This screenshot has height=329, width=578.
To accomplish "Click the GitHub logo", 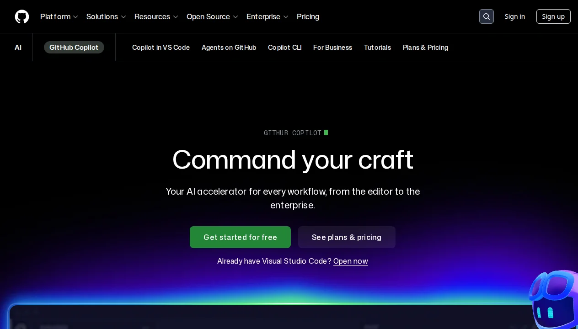I will [21, 16].
